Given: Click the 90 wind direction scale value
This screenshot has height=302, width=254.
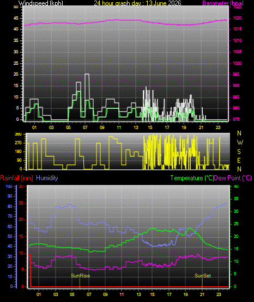Looking at the screenshot, I should coord(19,160).
